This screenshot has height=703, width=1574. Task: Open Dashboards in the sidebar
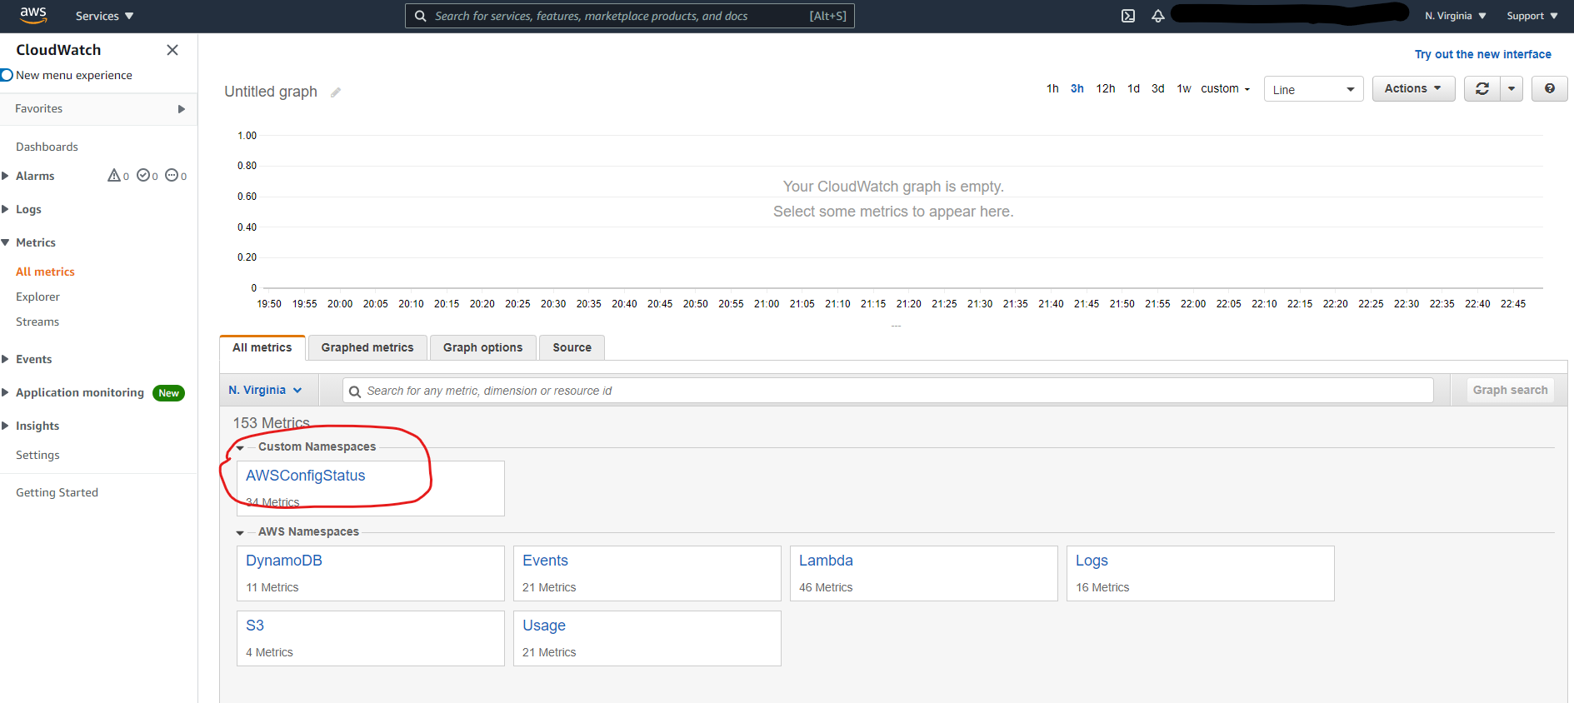tap(47, 147)
